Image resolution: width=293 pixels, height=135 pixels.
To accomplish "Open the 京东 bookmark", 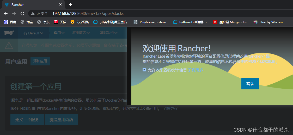I will tap(43, 22).
